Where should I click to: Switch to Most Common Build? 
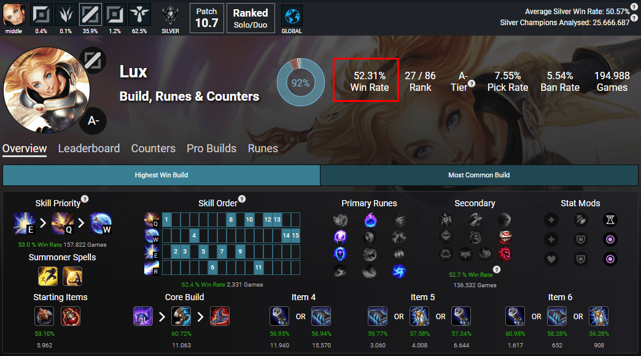(x=479, y=175)
